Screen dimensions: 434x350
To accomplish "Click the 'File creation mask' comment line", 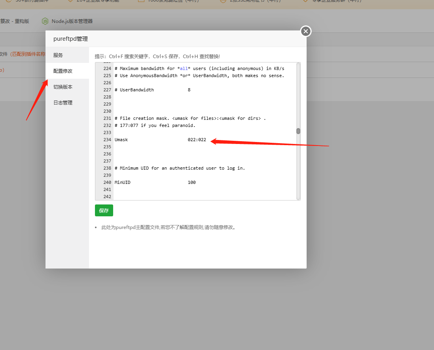I will [190, 118].
